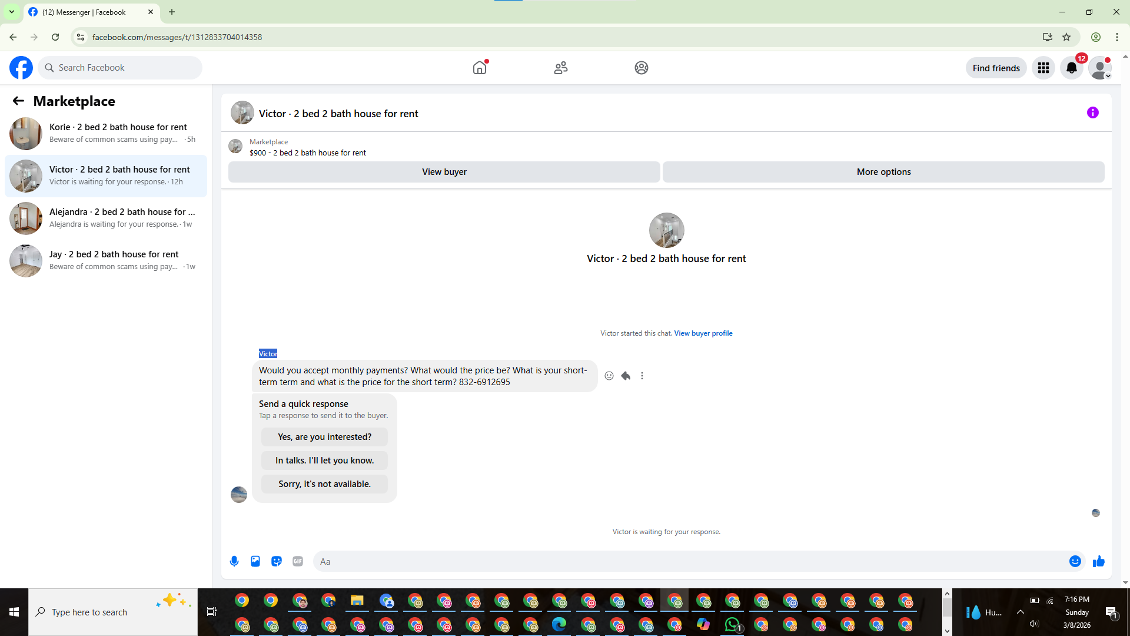The image size is (1130, 636).
Task: Send a thumbs-up like
Action: [1098, 561]
